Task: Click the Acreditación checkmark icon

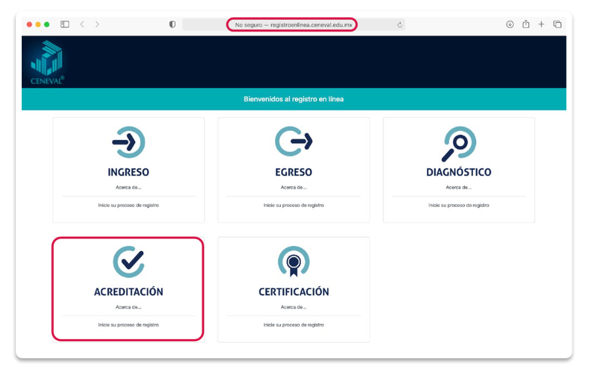Action: [128, 261]
